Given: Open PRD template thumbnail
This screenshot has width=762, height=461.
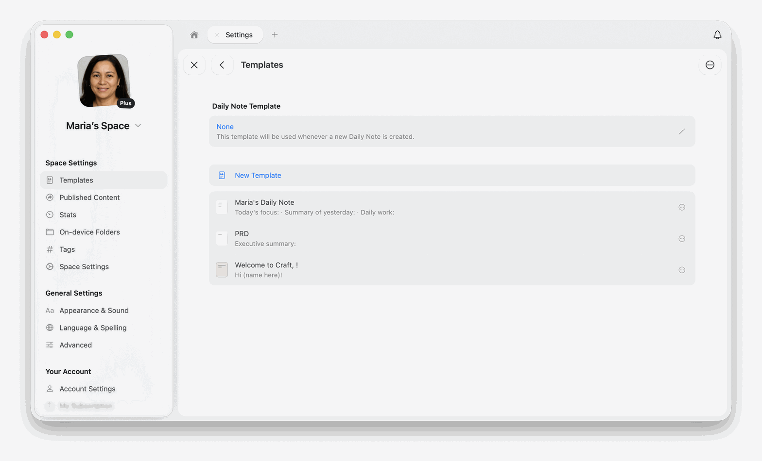Looking at the screenshot, I should pyautogui.click(x=222, y=239).
